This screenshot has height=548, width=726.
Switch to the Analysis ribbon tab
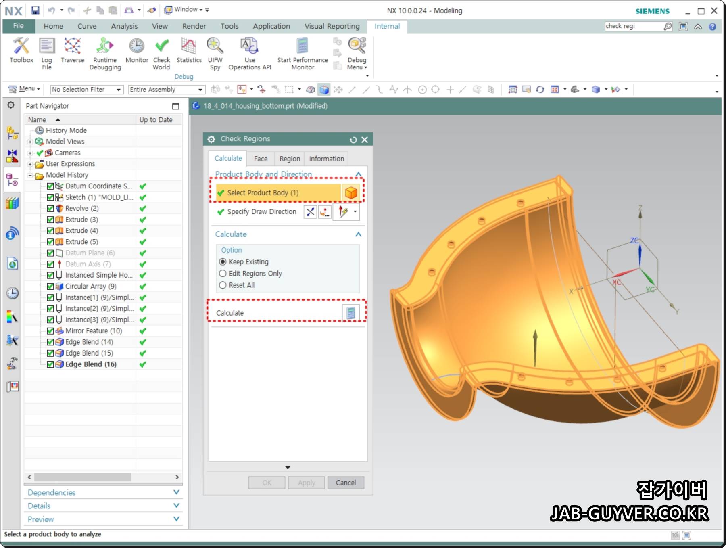124,26
